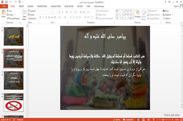Open the Layout dropdown
The width and height of the screenshot is (183, 121).
(32, 11)
